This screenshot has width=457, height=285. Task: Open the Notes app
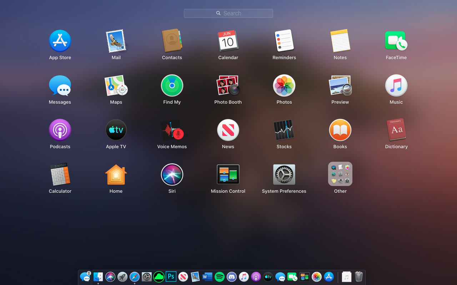[x=340, y=41]
